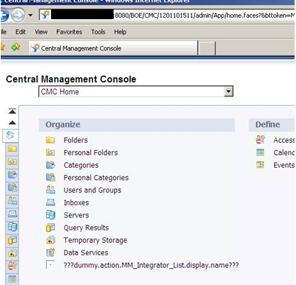Click the Personal Categories icon in left sidebar
The image size is (296, 285).
(12, 188)
